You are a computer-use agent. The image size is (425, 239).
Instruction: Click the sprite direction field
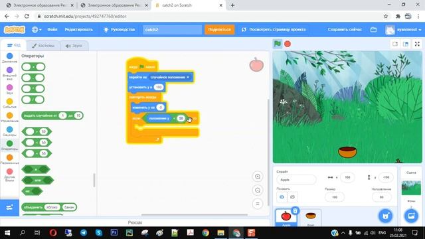pyautogui.click(x=381, y=197)
